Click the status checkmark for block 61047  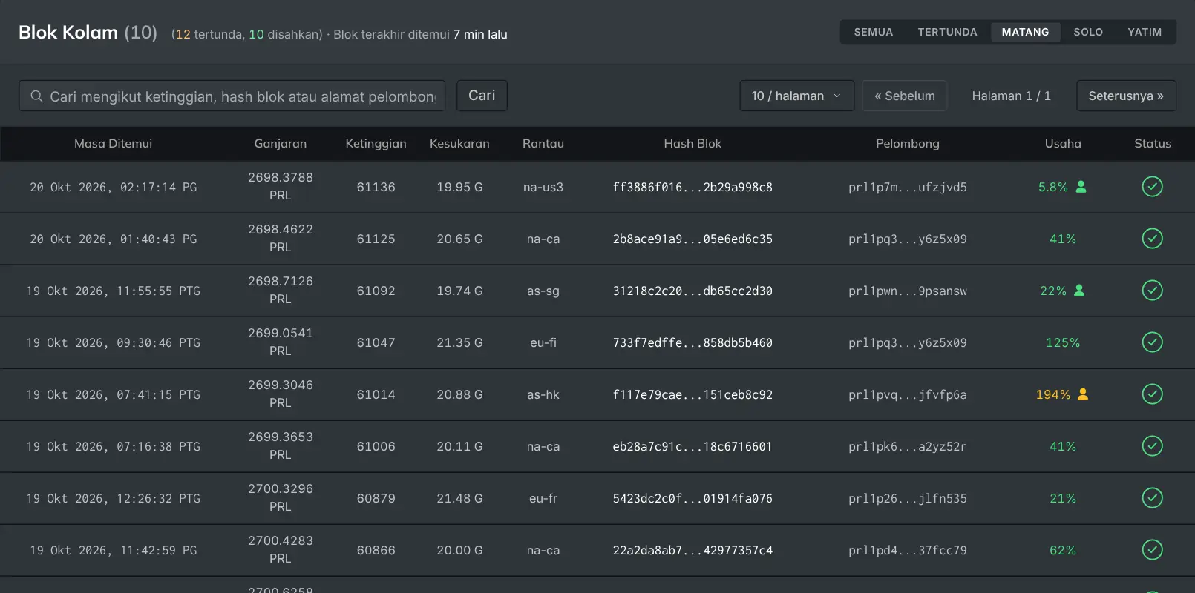(x=1152, y=342)
